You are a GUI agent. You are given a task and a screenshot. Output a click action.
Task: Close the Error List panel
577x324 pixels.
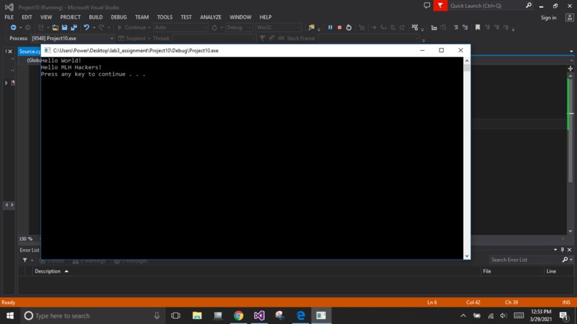click(x=569, y=250)
